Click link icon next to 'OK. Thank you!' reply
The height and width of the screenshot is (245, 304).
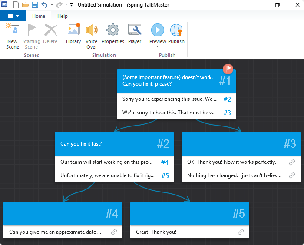pos(292,162)
